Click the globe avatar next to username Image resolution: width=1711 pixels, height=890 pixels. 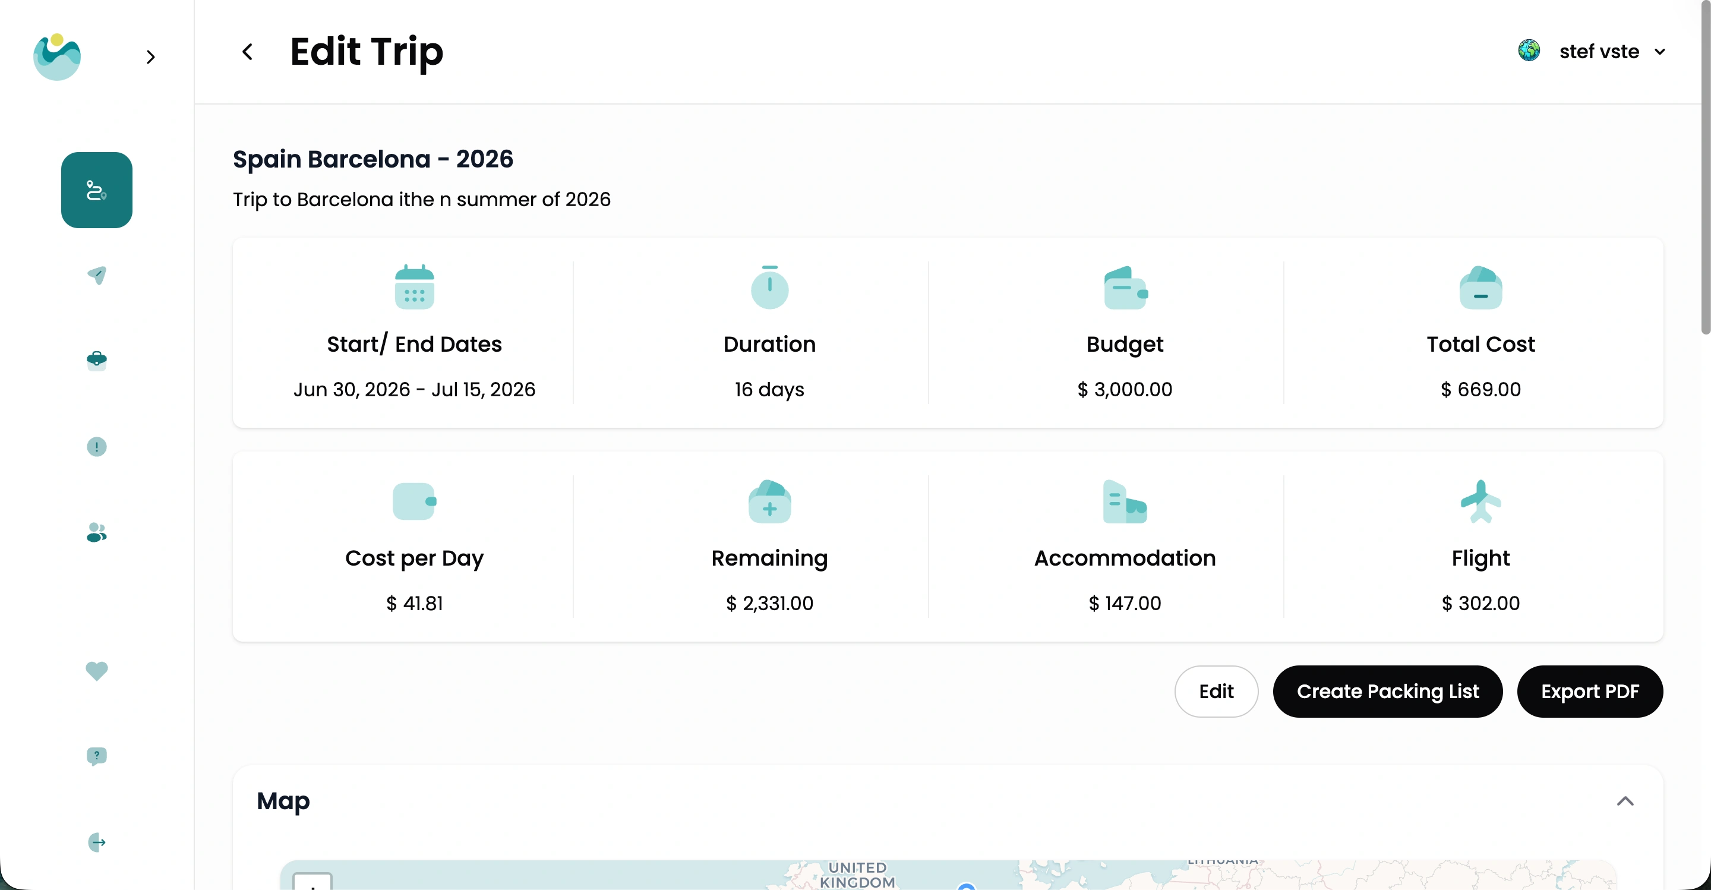coord(1529,51)
